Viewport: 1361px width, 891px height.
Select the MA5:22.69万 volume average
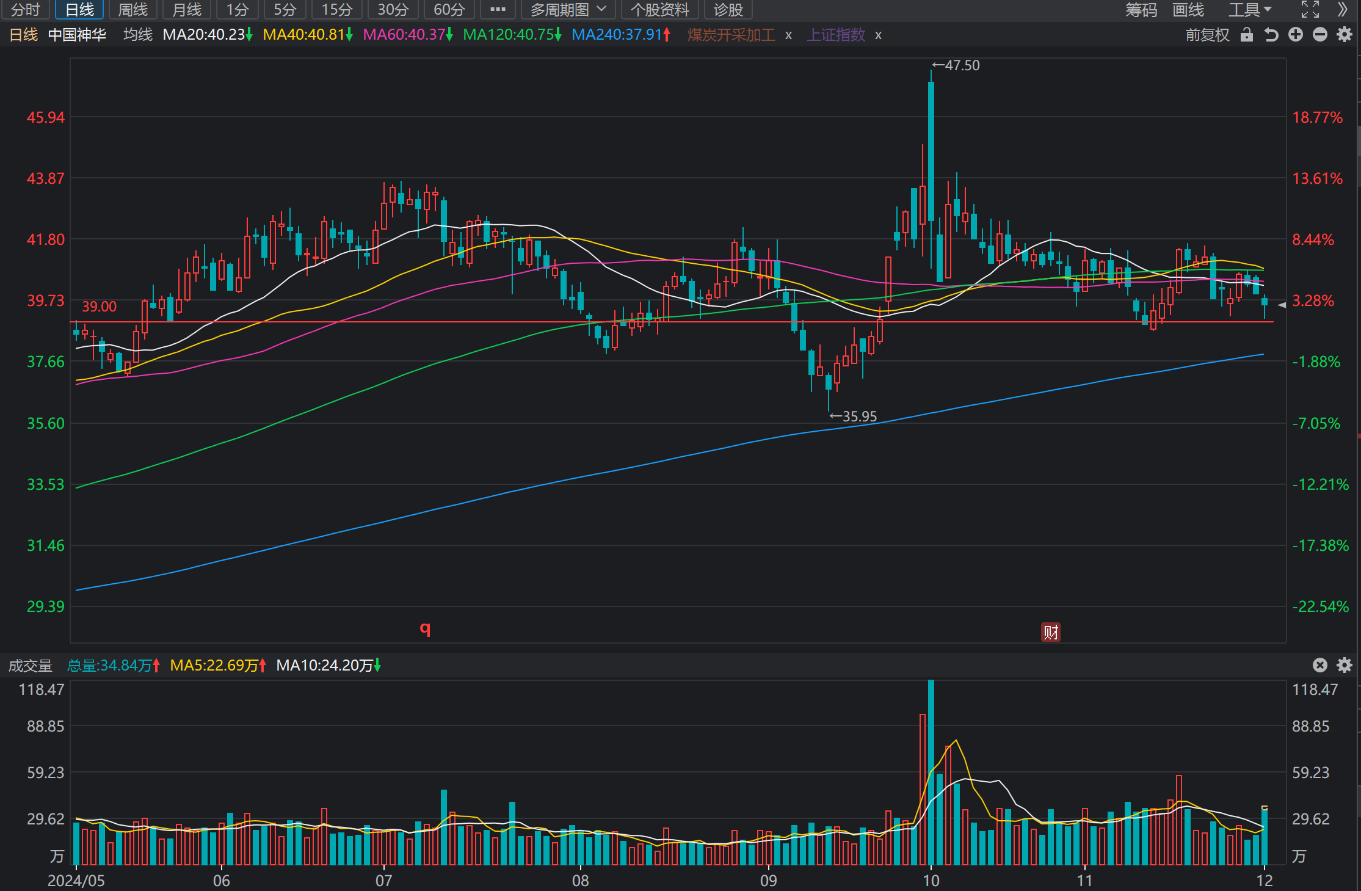click(x=218, y=666)
